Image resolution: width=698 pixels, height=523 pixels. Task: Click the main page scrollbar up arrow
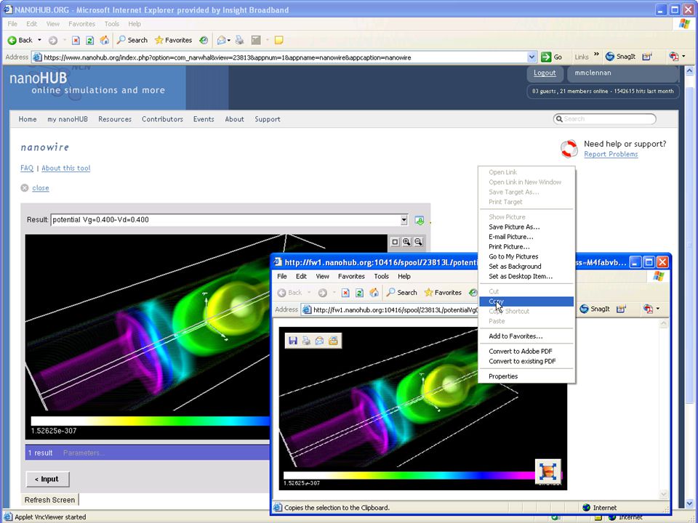pyautogui.click(x=689, y=70)
